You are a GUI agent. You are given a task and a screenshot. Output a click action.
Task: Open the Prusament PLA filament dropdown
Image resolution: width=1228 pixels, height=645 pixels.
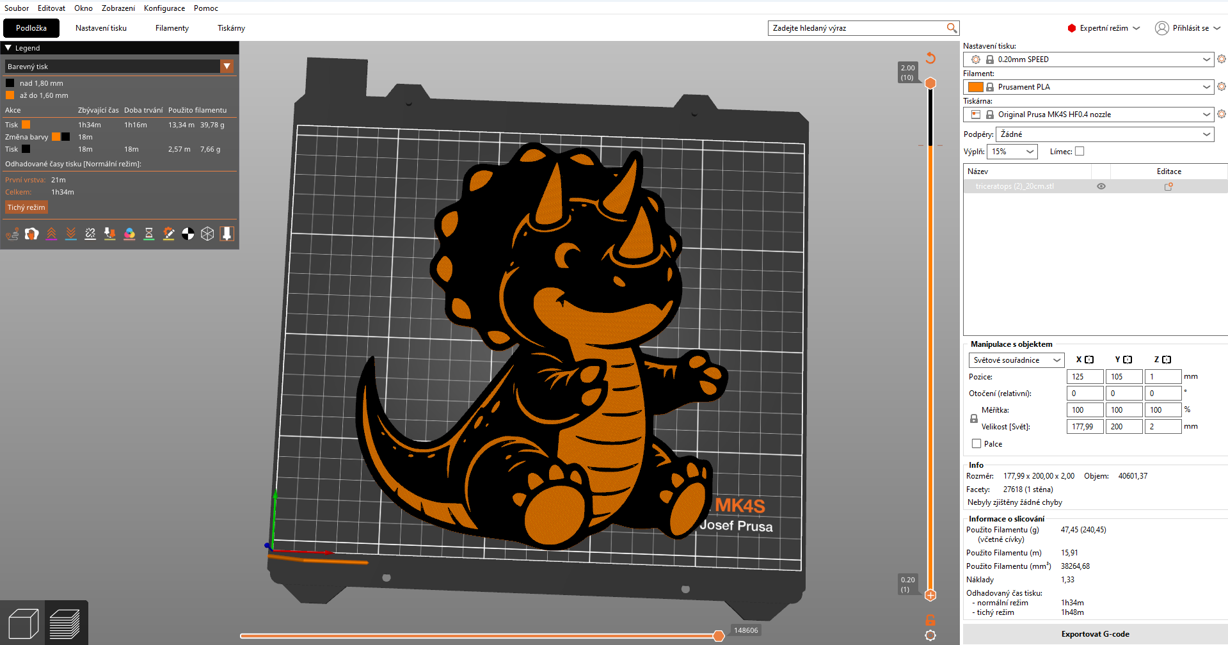[1088, 87]
